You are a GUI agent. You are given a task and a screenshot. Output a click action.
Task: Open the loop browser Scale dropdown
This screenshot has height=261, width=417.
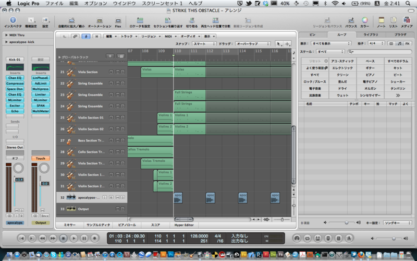[329, 51]
